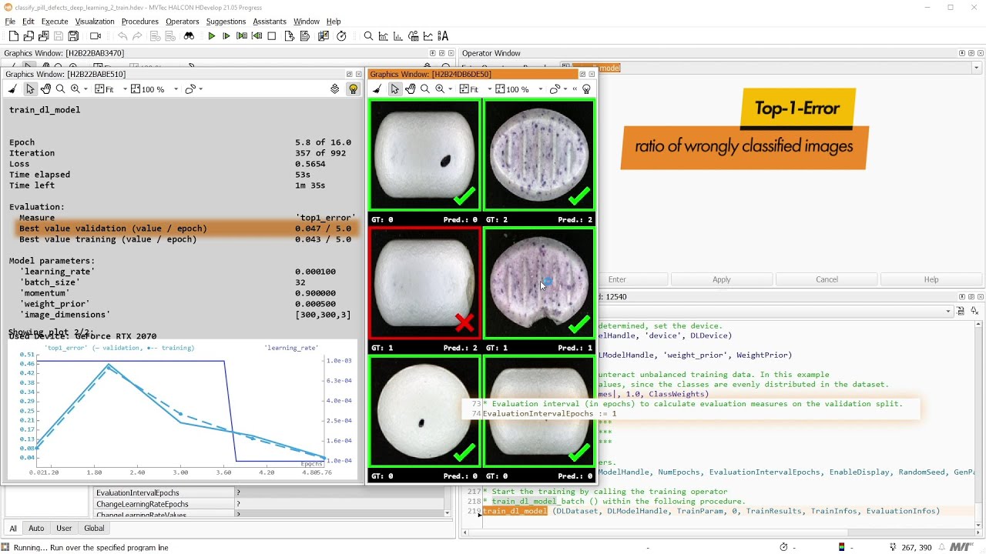Click the Cancel button in Operator Window
The width and height of the screenshot is (986, 554).
827,279
